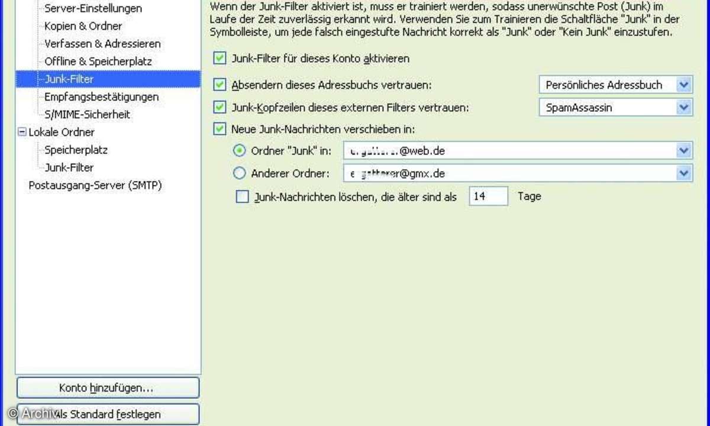Screen dimensions: 710x426
Task: Collapse the Lokale Ordner tree node
Action: coord(22,132)
